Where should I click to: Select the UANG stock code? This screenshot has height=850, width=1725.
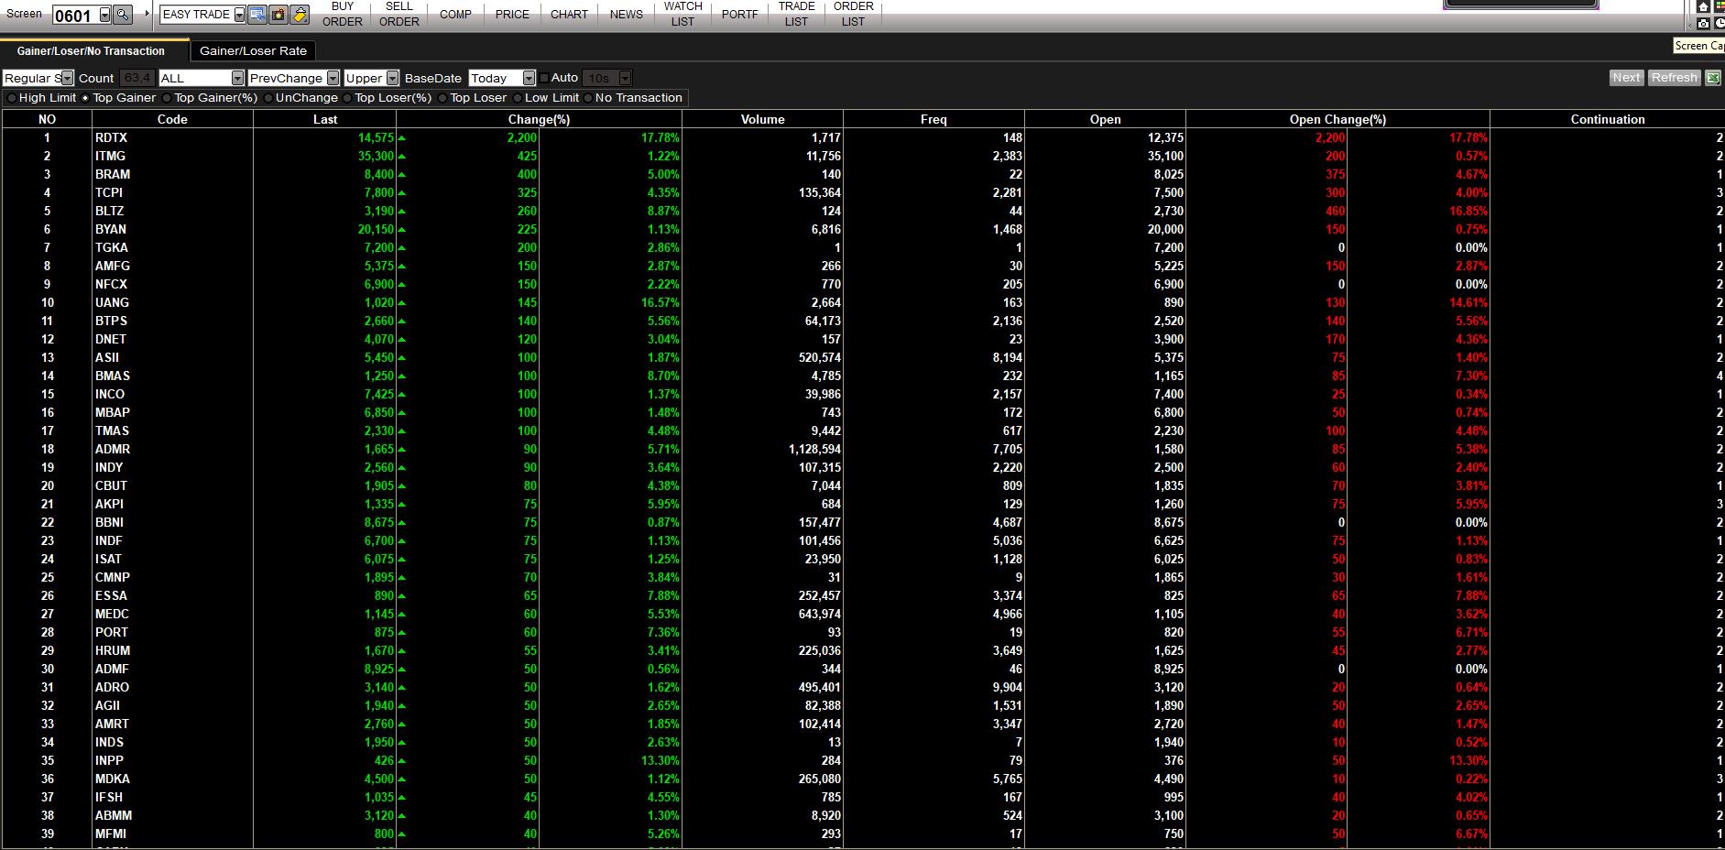[112, 302]
